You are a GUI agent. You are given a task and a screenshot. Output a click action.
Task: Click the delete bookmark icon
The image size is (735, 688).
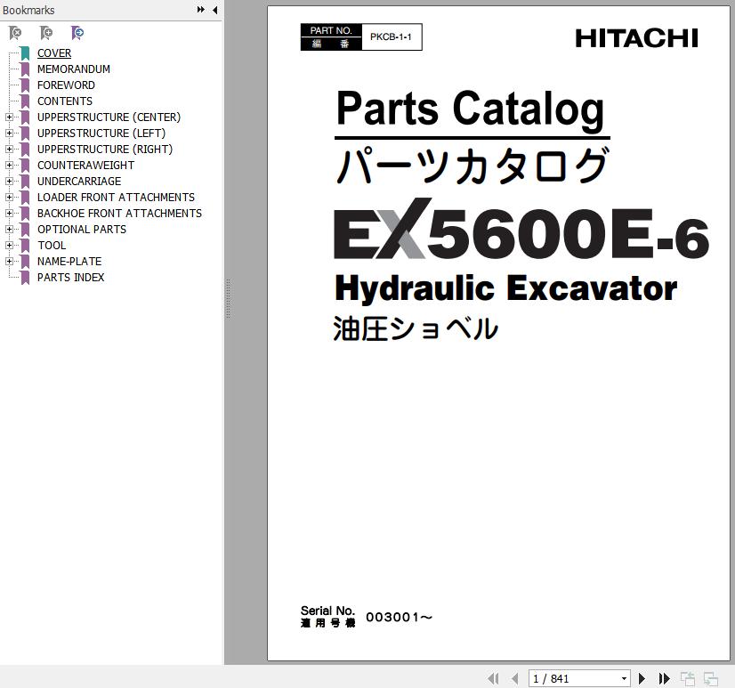pyautogui.click(x=15, y=33)
